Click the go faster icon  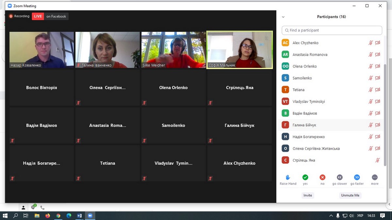coord(357,177)
